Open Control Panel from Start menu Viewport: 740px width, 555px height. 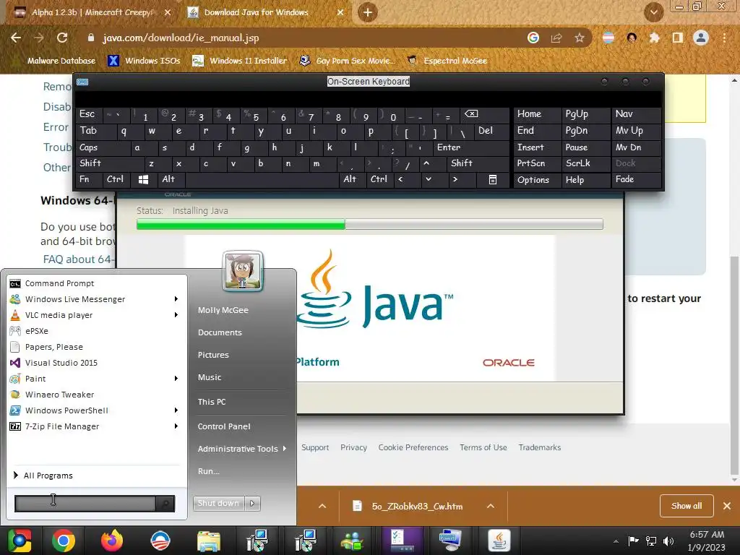coord(224,426)
